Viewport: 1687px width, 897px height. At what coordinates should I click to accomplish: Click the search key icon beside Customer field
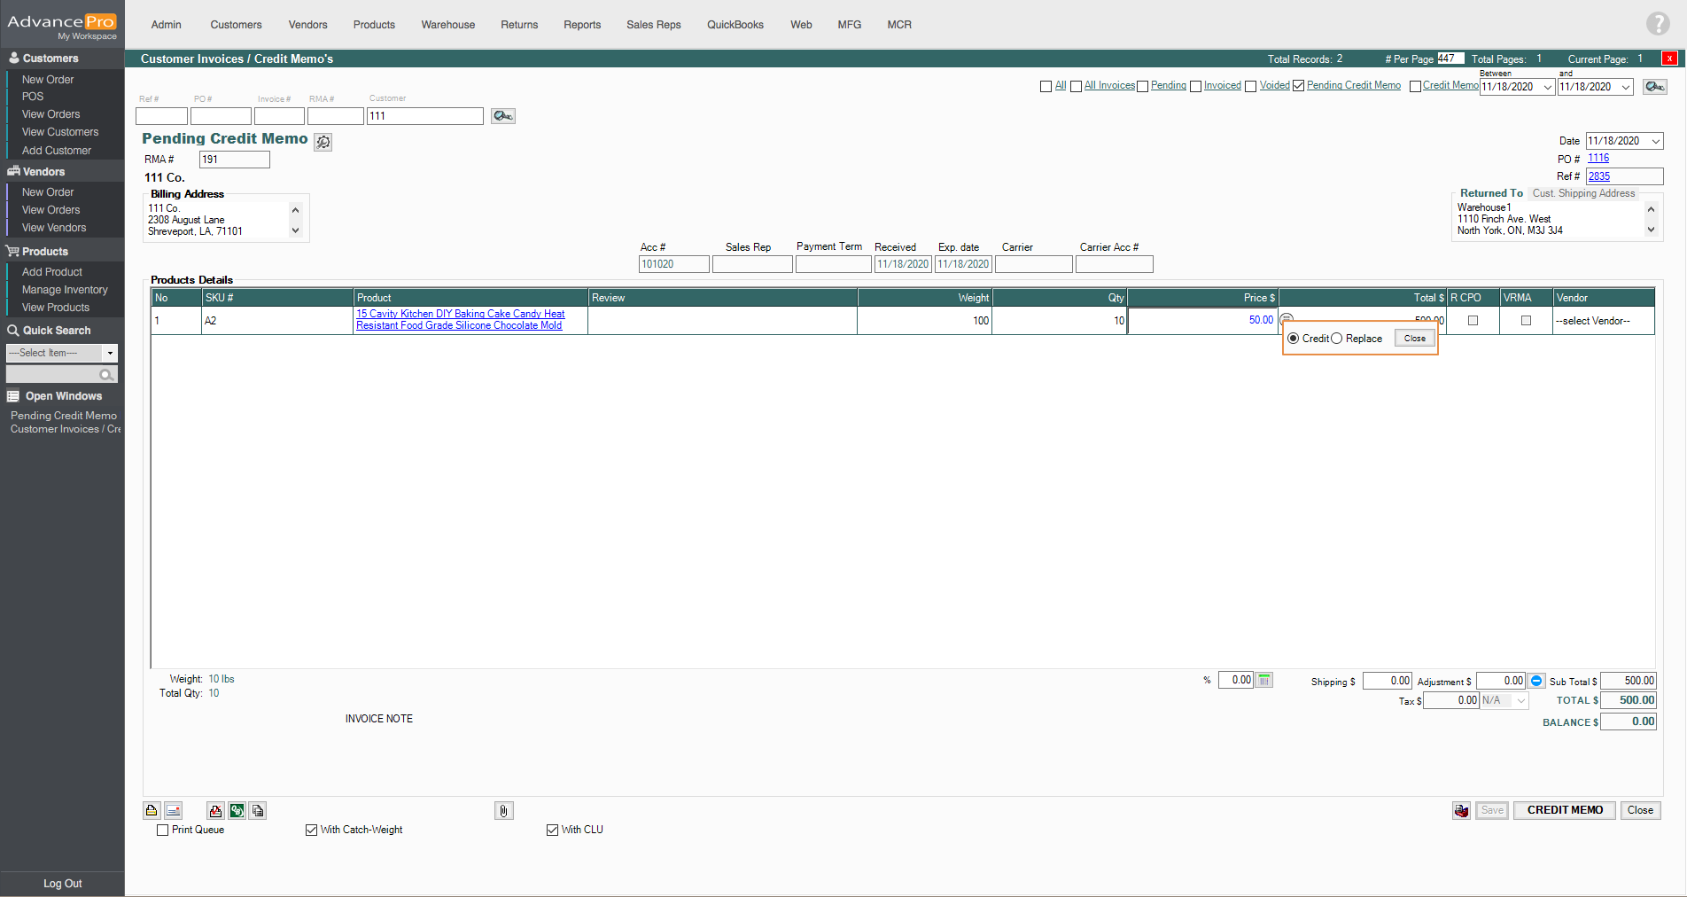pyautogui.click(x=502, y=116)
